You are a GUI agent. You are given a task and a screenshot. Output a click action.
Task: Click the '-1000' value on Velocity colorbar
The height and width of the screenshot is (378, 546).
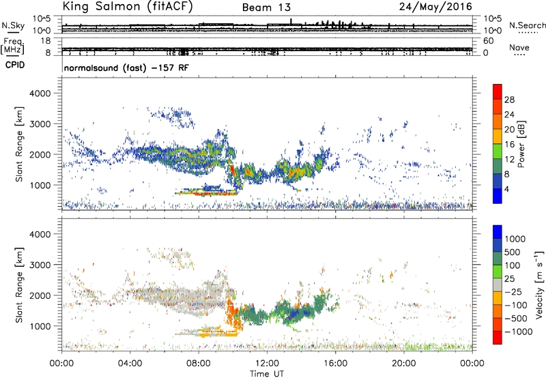coord(519,332)
